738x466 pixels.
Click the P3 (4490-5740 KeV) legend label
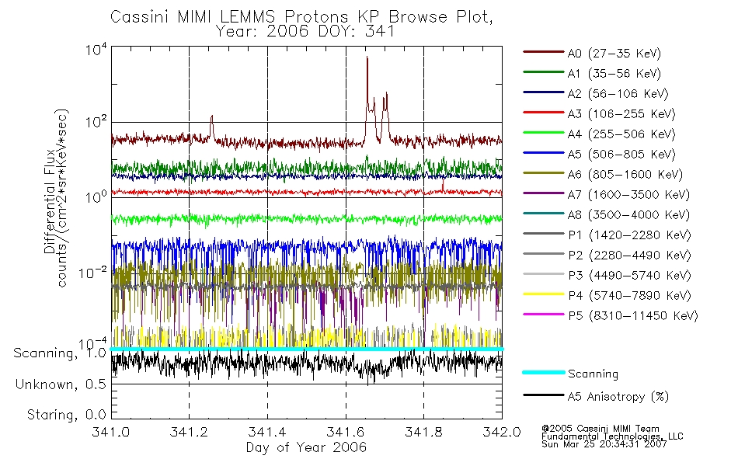pyautogui.click(x=629, y=276)
